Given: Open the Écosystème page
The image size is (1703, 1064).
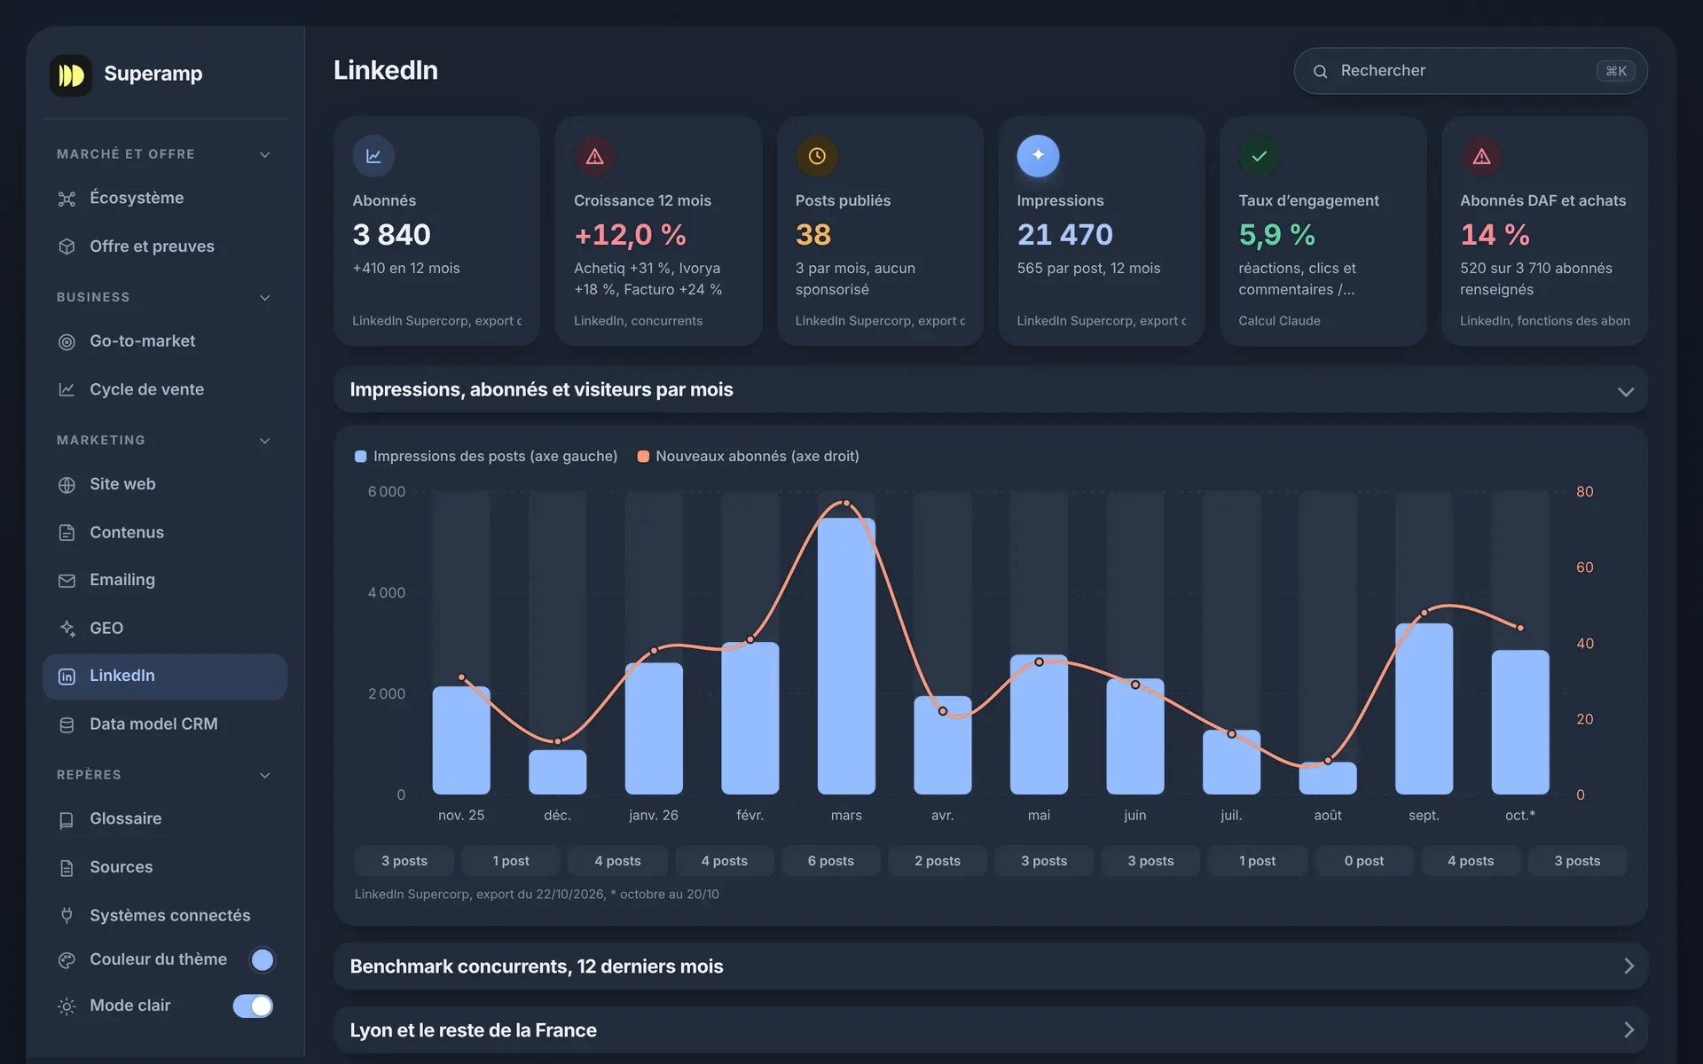Looking at the screenshot, I should click(x=165, y=199).
